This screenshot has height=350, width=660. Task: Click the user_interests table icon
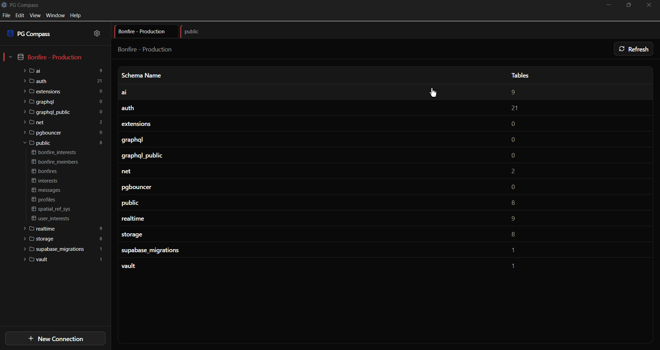click(x=34, y=218)
